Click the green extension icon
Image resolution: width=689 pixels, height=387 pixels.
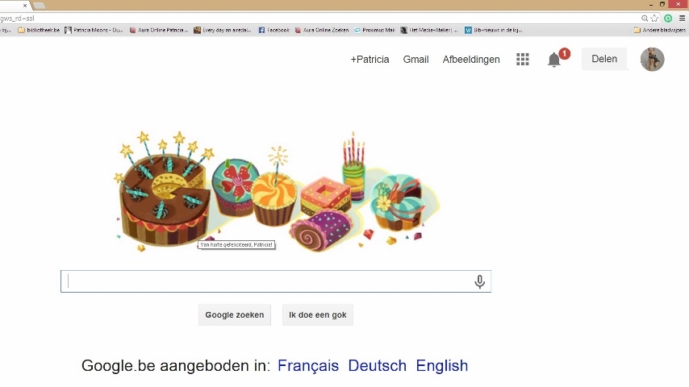(x=668, y=18)
